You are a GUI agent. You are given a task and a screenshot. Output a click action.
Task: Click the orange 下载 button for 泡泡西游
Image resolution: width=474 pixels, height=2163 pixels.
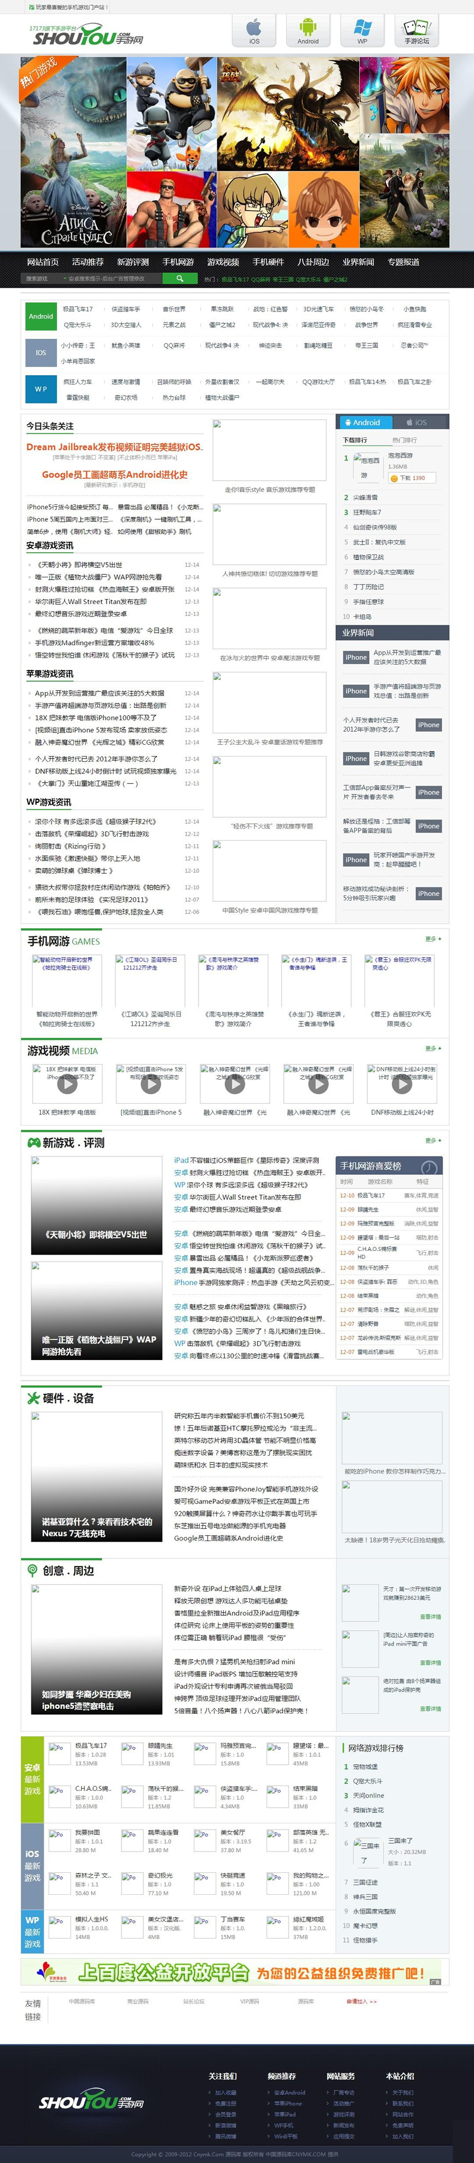(x=409, y=478)
